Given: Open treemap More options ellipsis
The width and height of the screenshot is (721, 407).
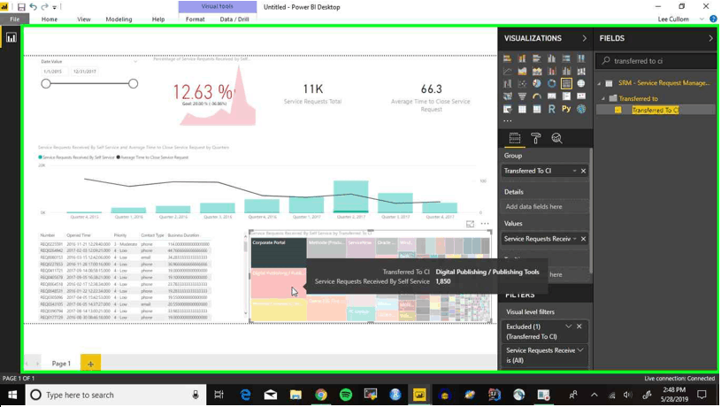Looking at the screenshot, I should (x=485, y=224).
